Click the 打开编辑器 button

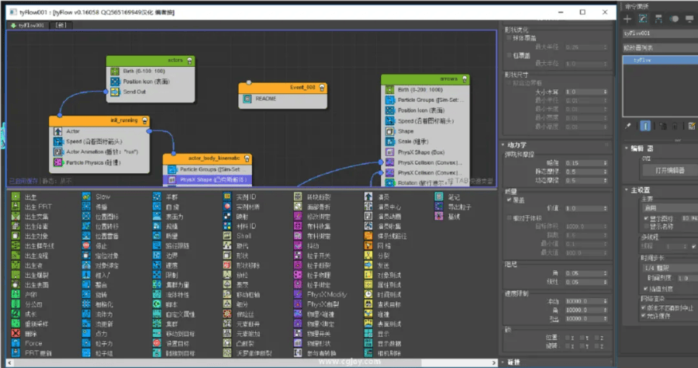[x=662, y=170]
